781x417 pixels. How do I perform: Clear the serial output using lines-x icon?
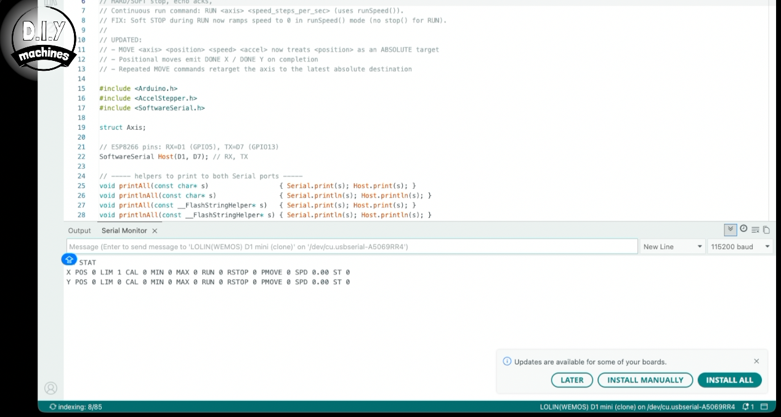[x=755, y=230]
